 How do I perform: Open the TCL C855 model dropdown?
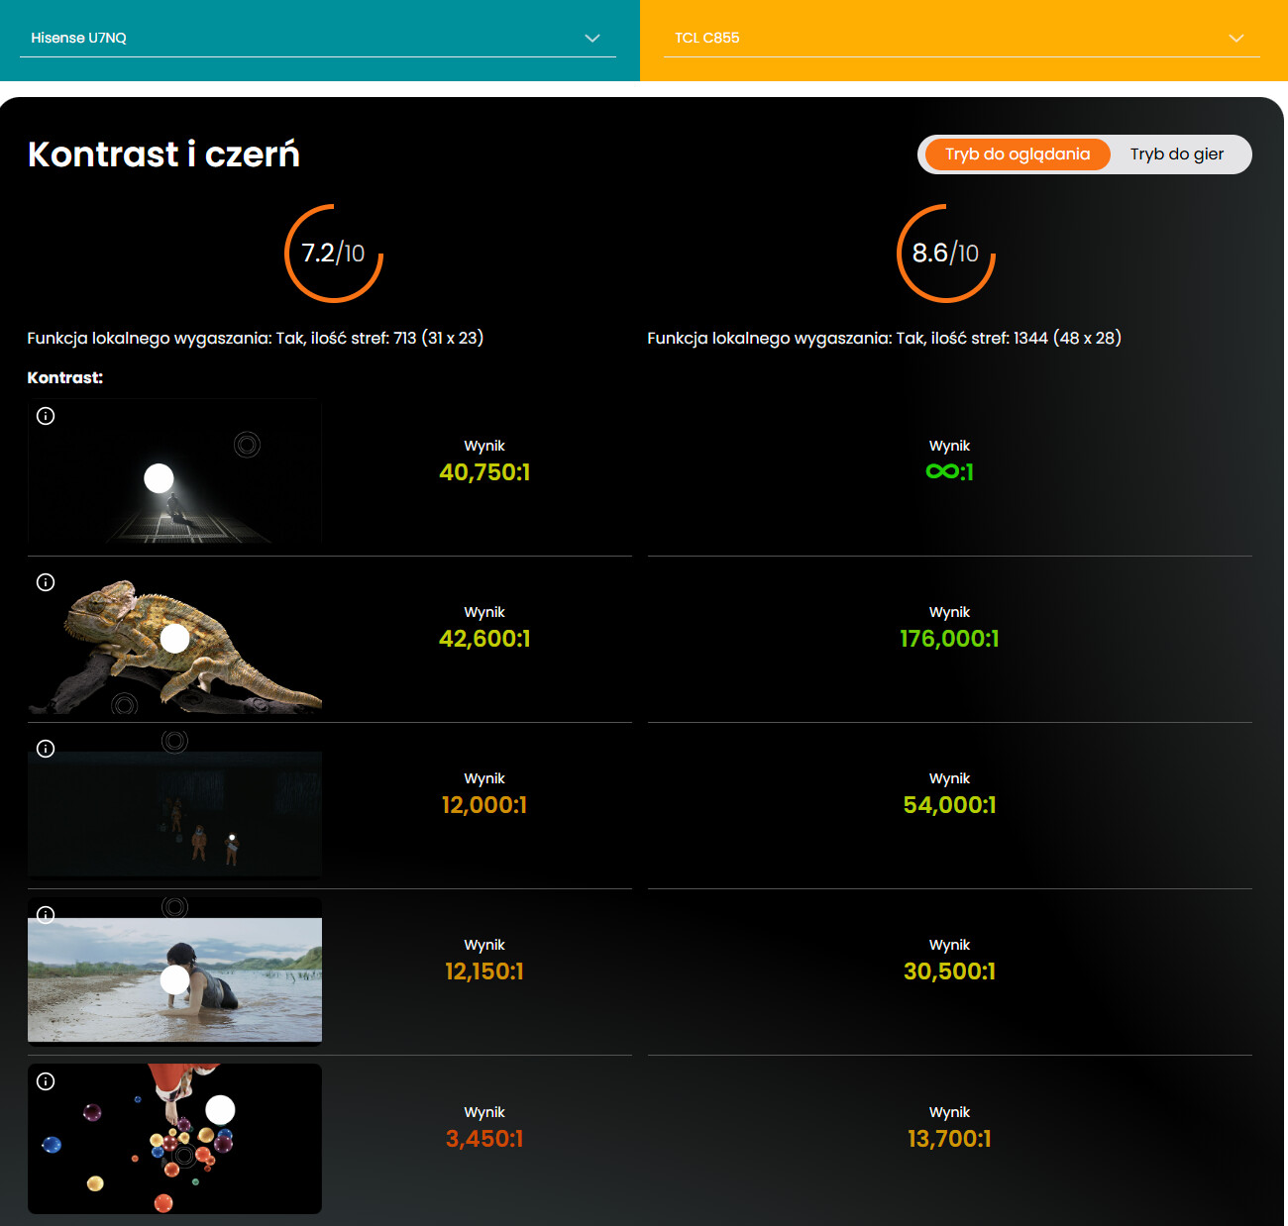pos(961,38)
